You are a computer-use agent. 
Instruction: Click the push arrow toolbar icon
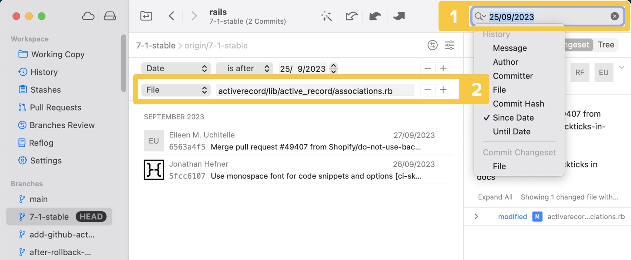pyautogui.click(x=399, y=16)
